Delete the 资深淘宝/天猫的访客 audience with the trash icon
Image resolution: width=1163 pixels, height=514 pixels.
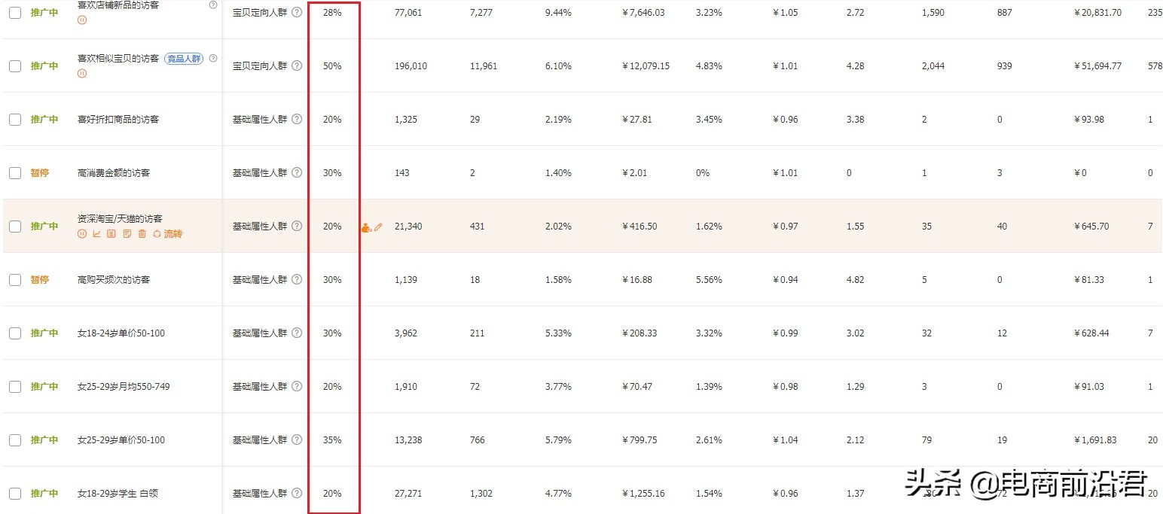[142, 234]
